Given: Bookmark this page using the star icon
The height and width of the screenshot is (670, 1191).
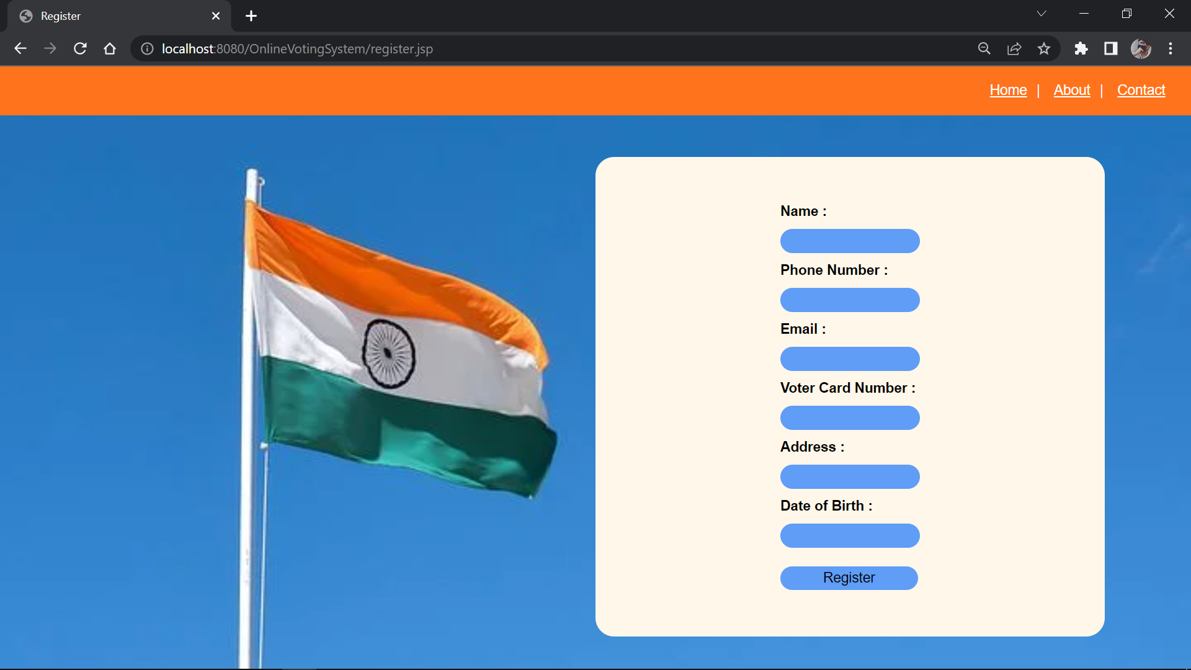Looking at the screenshot, I should click(1044, 48).
